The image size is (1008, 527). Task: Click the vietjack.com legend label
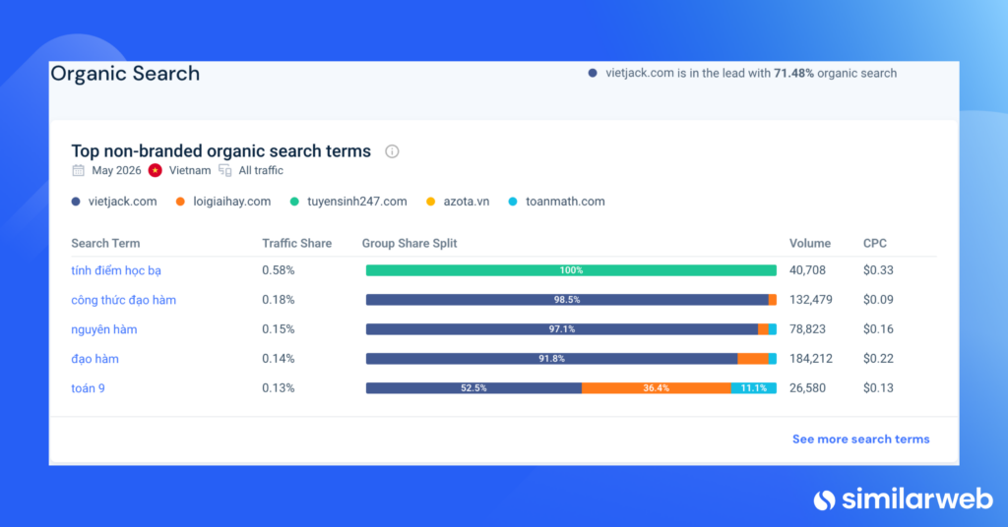(123, 202)
